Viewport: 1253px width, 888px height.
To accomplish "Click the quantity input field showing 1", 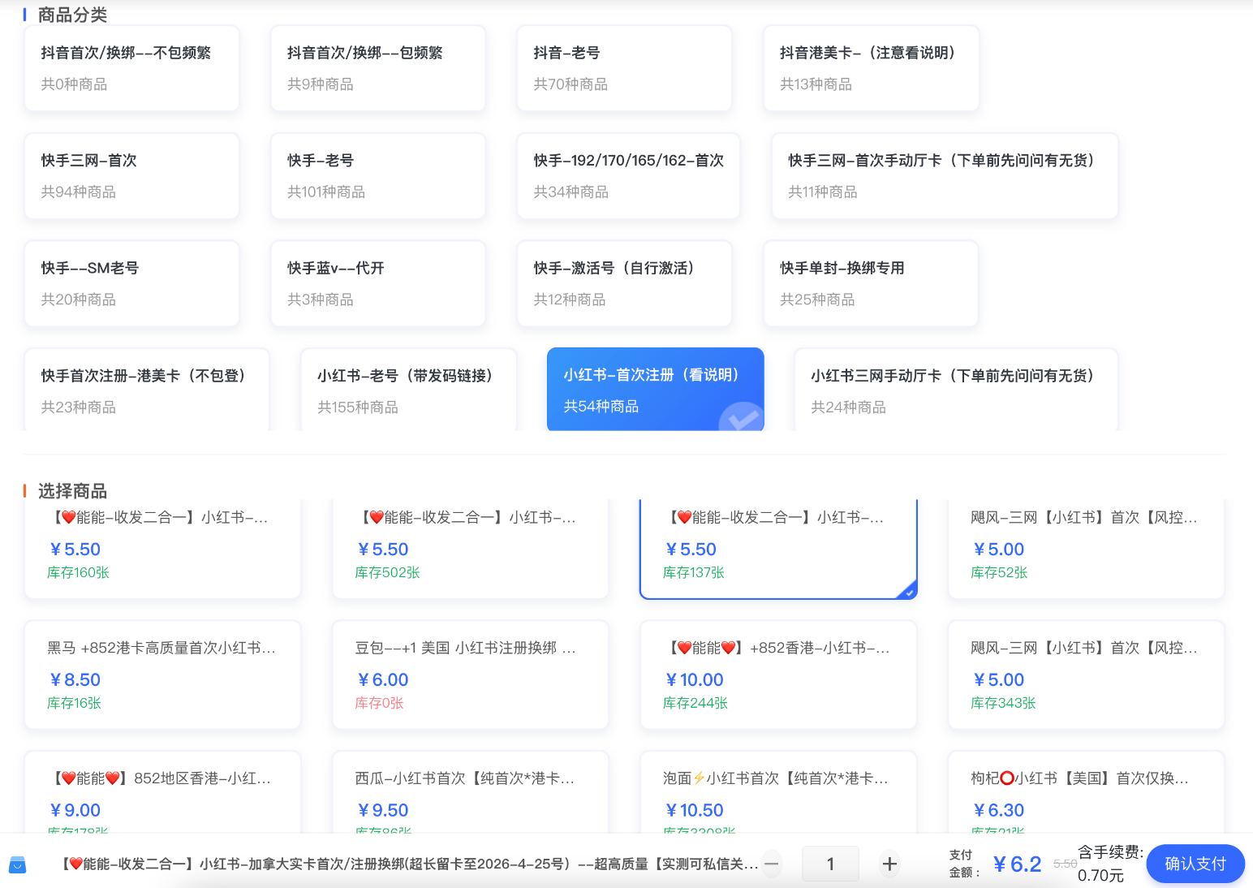I will pyautogui.click(x=830, y=864).
